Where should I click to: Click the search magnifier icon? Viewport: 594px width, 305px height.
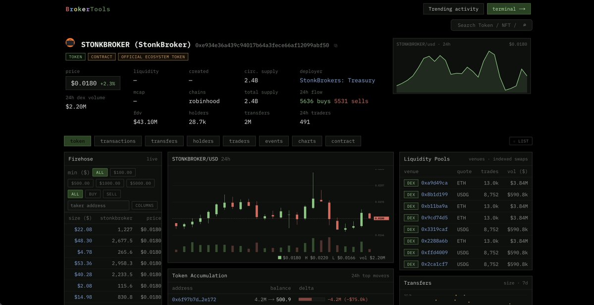[x=525, y=25]
